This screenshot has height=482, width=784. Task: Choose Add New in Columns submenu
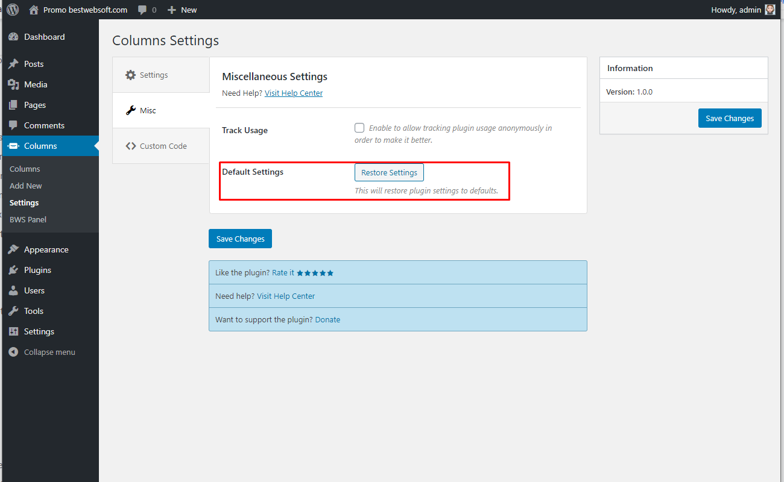[x=26, y=186]
